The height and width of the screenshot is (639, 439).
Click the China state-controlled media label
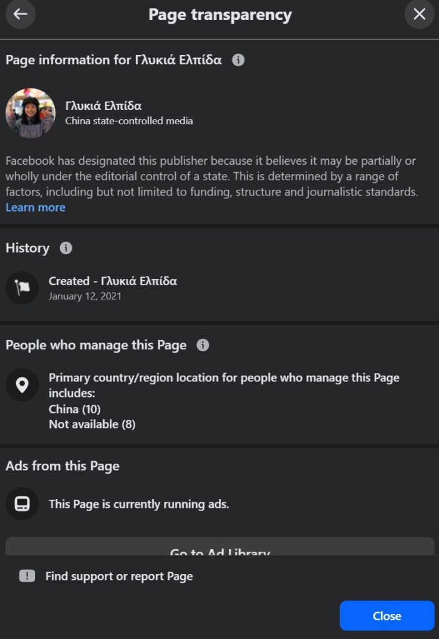[x=129, y=121]
